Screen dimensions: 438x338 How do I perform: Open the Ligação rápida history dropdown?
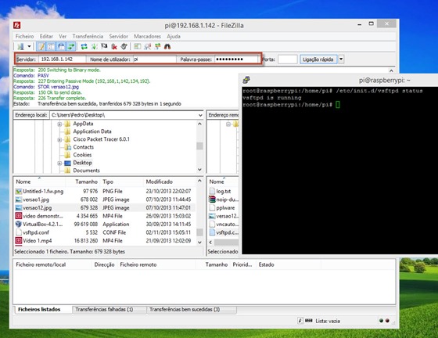coord(341,59)
